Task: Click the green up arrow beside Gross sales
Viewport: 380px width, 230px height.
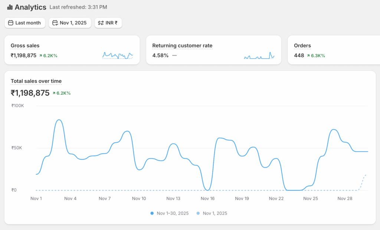Action: 41,56
